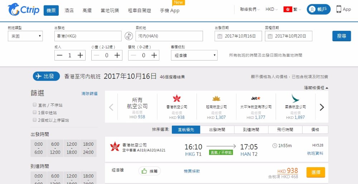The height and width of the screenshot is (184, 358).
Task: Expand the 客艙級別 cabin class dropdown
Action: pyautogui.click(x=194, y=55)
